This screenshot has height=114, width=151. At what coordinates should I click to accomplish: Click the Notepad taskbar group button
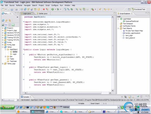(81, 112)
